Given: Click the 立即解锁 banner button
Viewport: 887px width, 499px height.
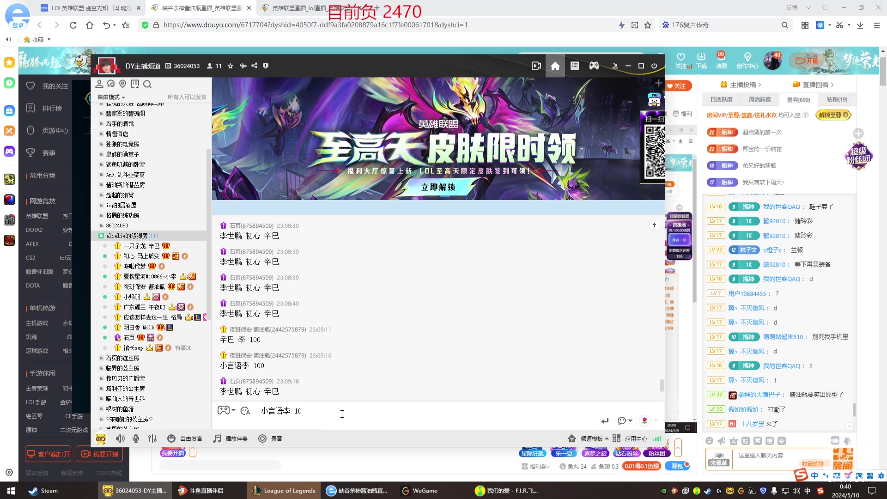Looking at the screenshot, I should (438, 187).
